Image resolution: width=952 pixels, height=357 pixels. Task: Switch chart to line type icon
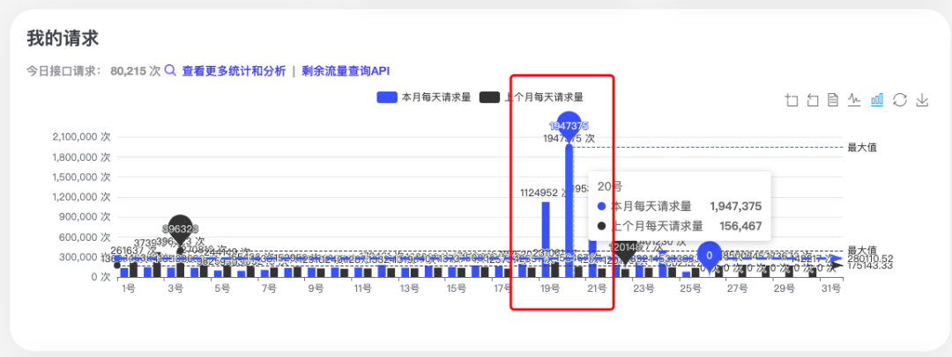pyautogui.click(x=855, y=100)
